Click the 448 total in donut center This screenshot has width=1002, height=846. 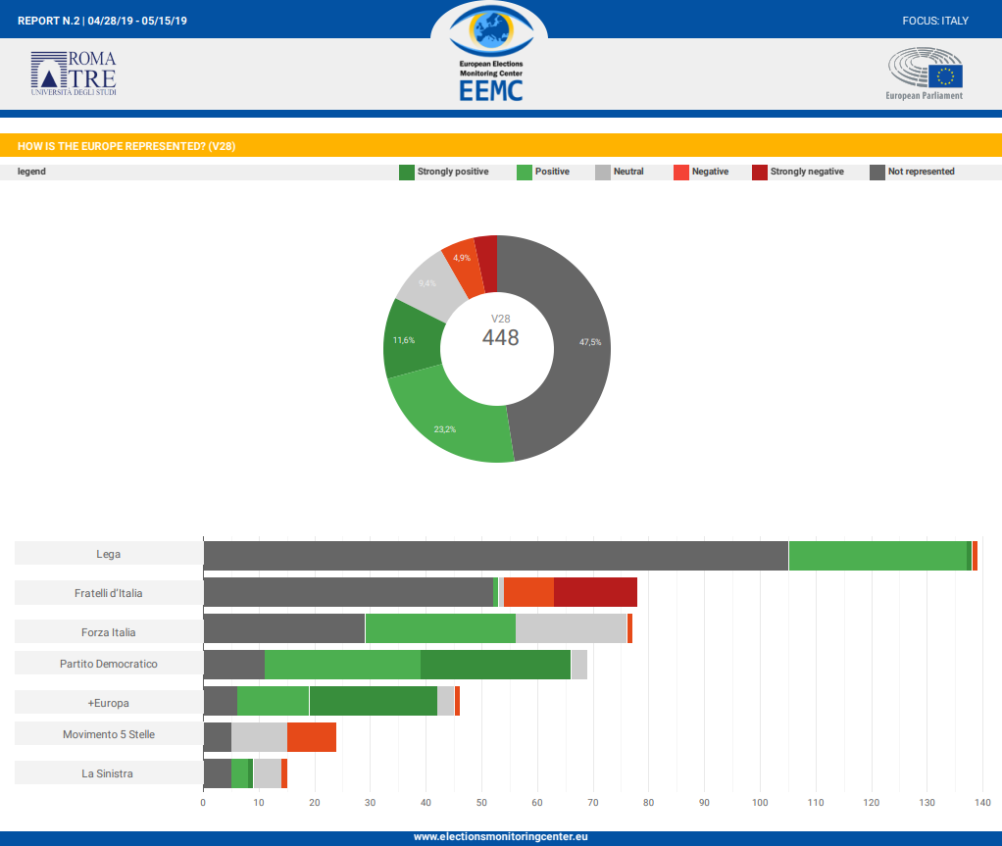coord(500,337)
